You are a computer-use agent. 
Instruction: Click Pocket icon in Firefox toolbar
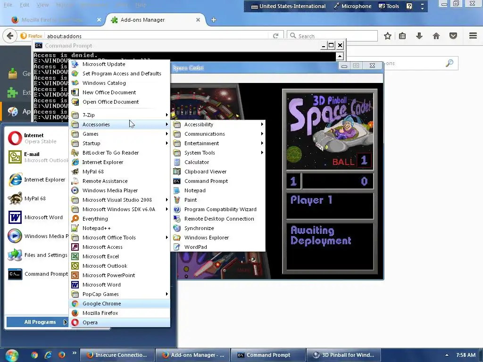453,36
